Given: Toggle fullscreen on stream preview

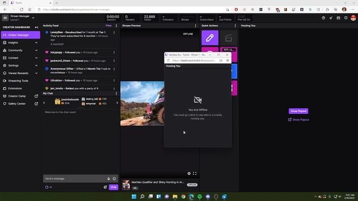Looking at the screenshot, I should [195, 174].
